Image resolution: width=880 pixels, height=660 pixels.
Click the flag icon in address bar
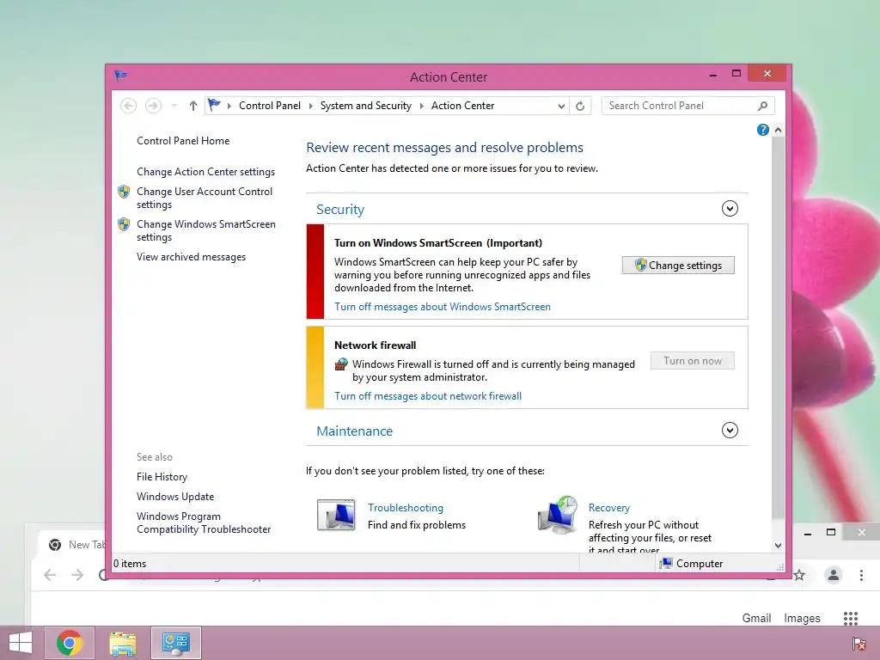click(x=214, y=105)
